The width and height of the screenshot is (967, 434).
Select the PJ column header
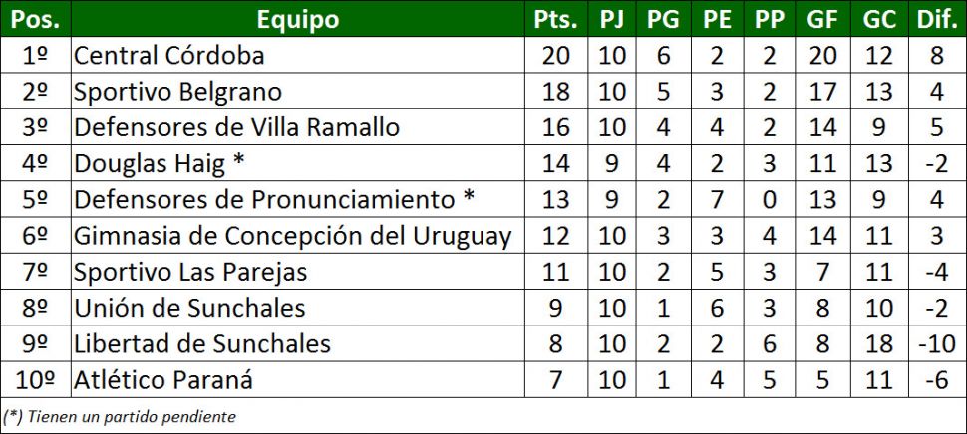tap(612, 19)
